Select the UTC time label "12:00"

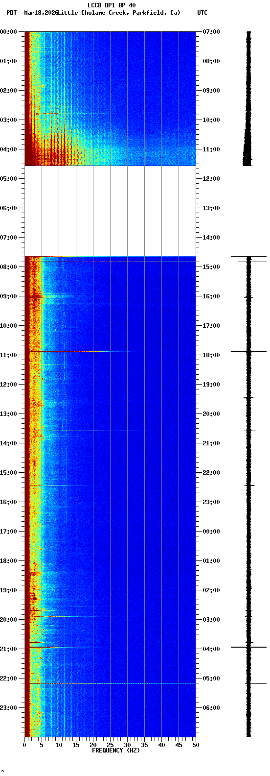pyautogui.click(x=211, y=179)
